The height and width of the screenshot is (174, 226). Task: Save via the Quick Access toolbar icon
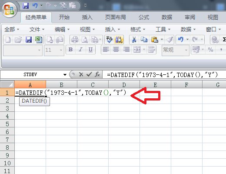26,6
